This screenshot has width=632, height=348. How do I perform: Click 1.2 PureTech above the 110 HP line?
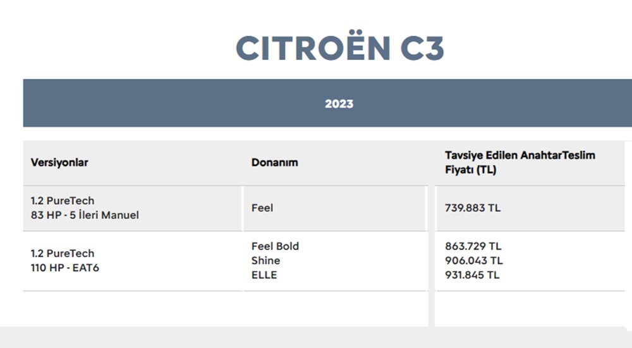[x=63, y=253]
